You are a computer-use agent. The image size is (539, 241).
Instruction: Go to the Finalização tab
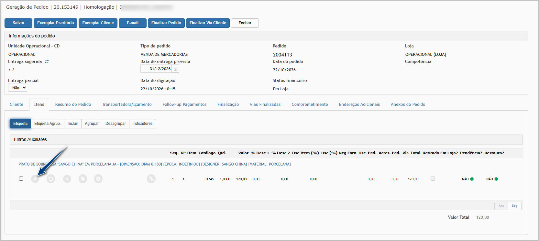tap(228, 105)
